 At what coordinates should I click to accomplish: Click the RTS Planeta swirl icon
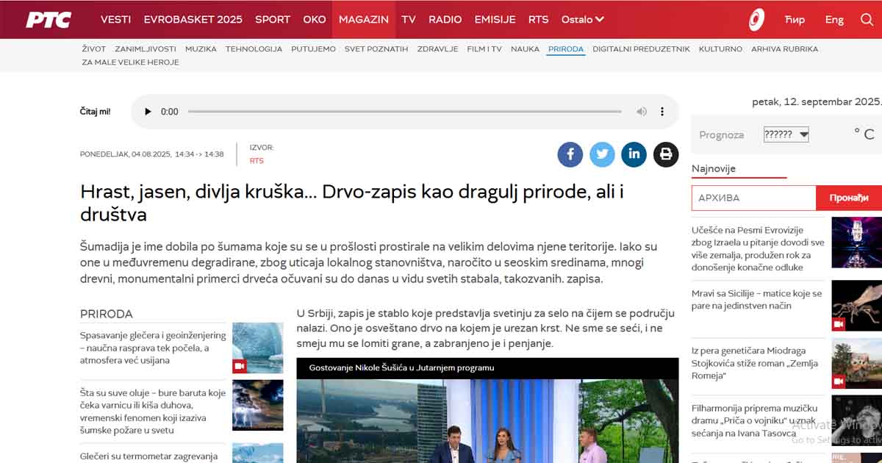756,20
